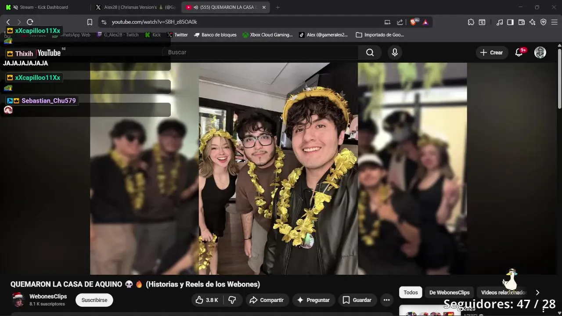Click chat username Thixih
The image size is (562, 316).
[24, 54]
